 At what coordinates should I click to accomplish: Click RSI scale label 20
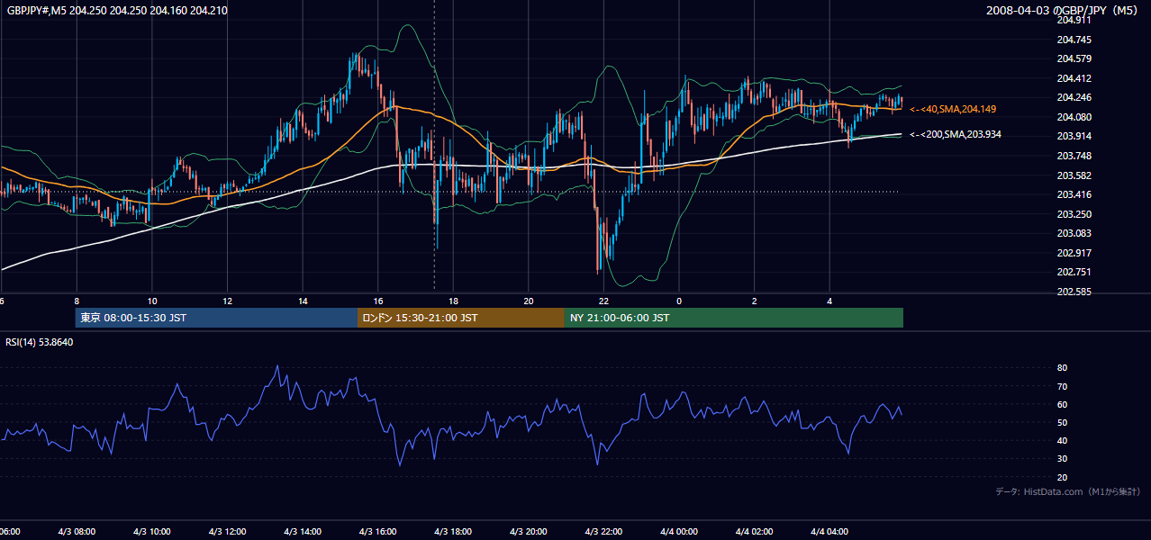pos(1062,477)
